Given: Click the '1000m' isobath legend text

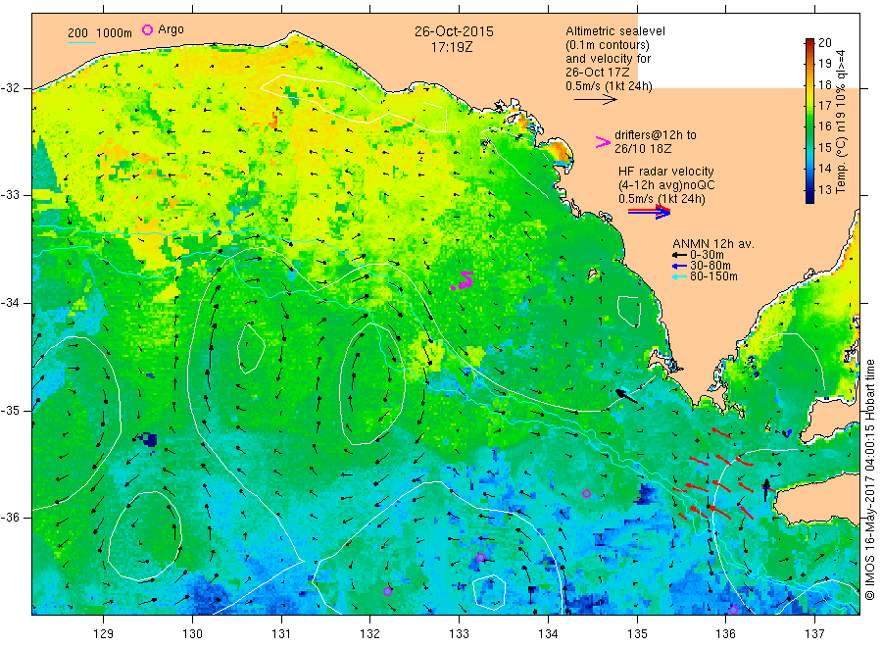Looking at the screenshot, I should pyautogui.click(x=115, y=33).
